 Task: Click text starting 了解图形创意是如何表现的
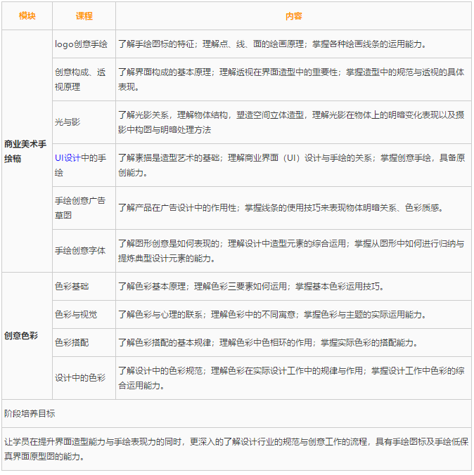(x=291, y=251)
